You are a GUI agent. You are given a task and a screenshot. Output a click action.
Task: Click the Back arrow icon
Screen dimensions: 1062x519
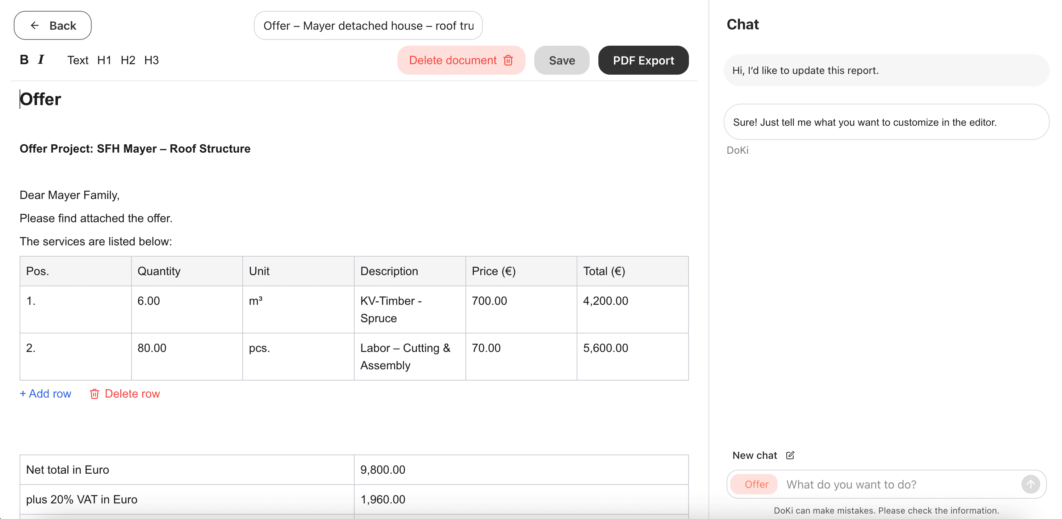[35, 25]
